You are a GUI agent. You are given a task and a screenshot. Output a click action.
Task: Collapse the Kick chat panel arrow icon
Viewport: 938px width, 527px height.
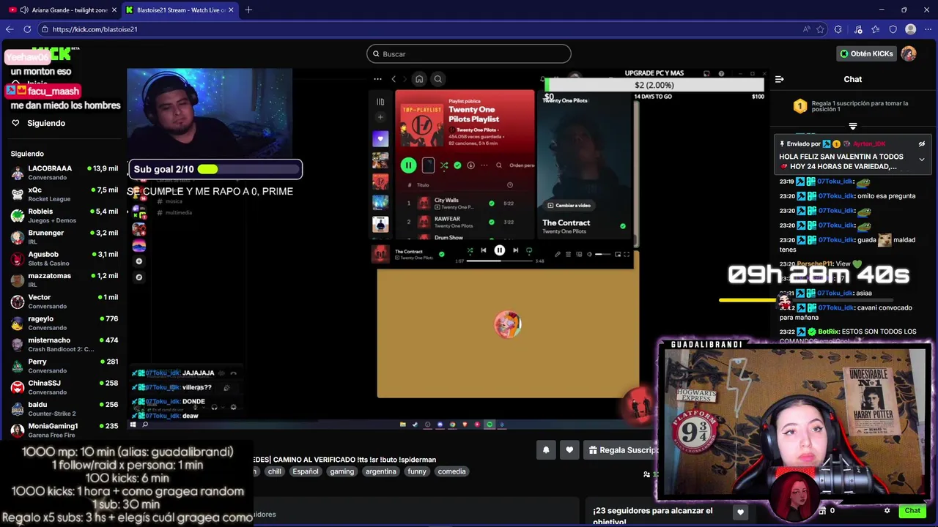pos(780,79)
